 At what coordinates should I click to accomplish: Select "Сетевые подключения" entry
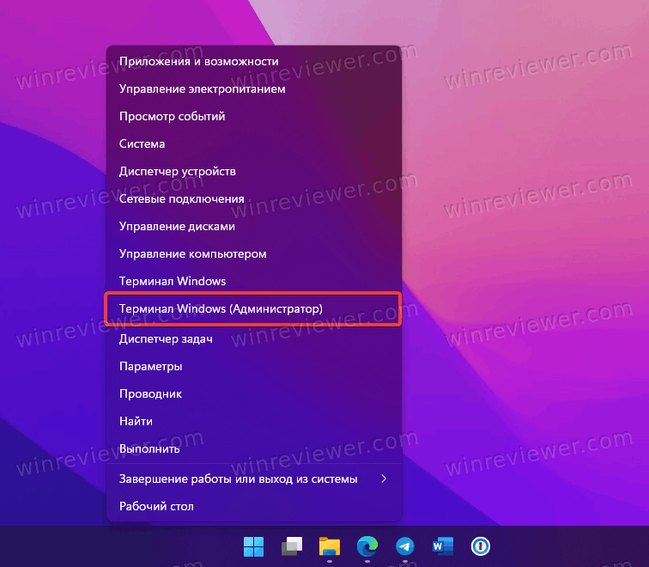254,198
